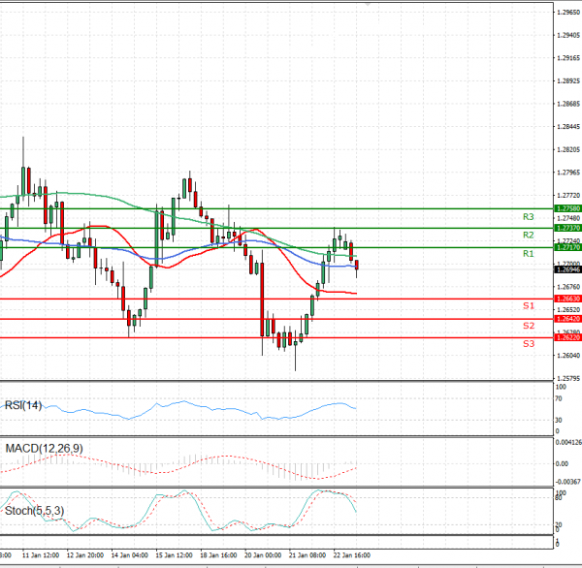
Task: Click the R3 resistance label
Action: 529,217
